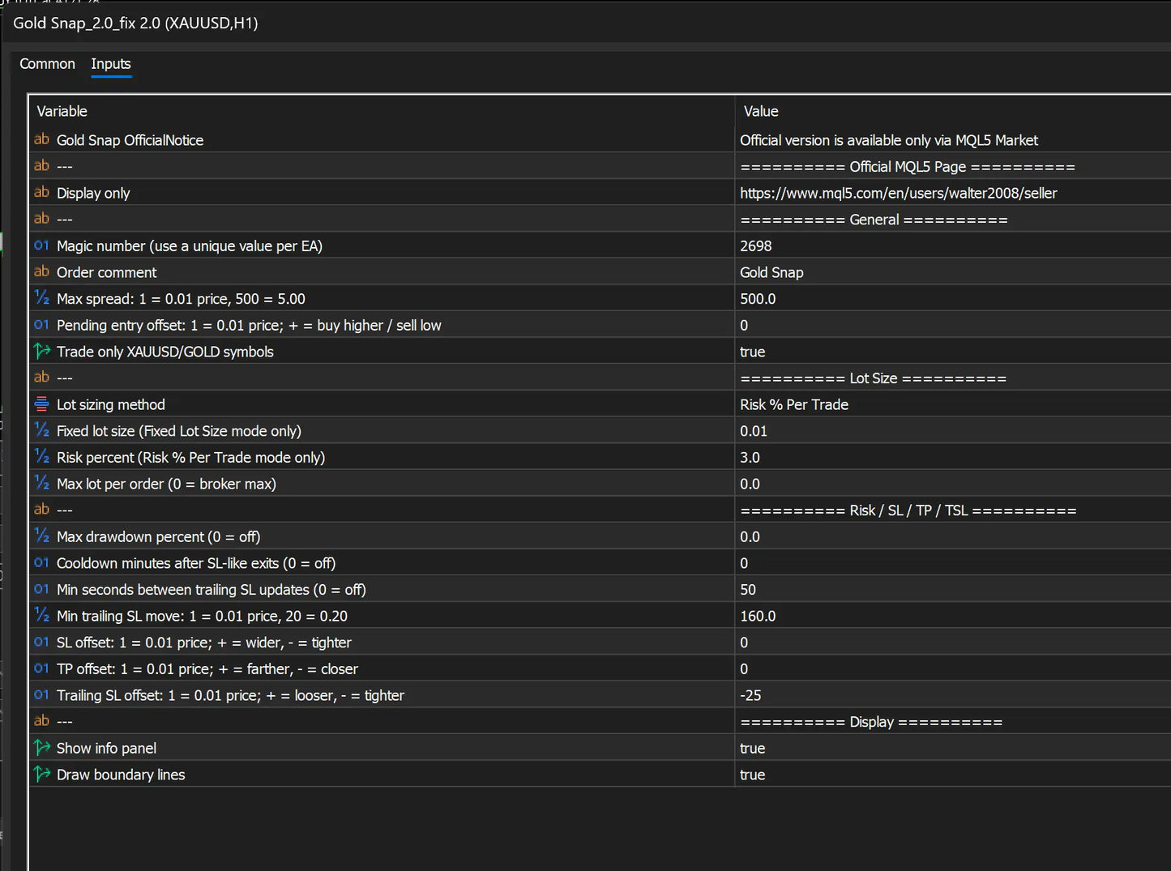1171x871 pixels.
Task: Click the double-type icon beside Max spread
Action: (x=41, y=298)
